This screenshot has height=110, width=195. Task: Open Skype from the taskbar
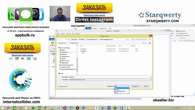71,108
